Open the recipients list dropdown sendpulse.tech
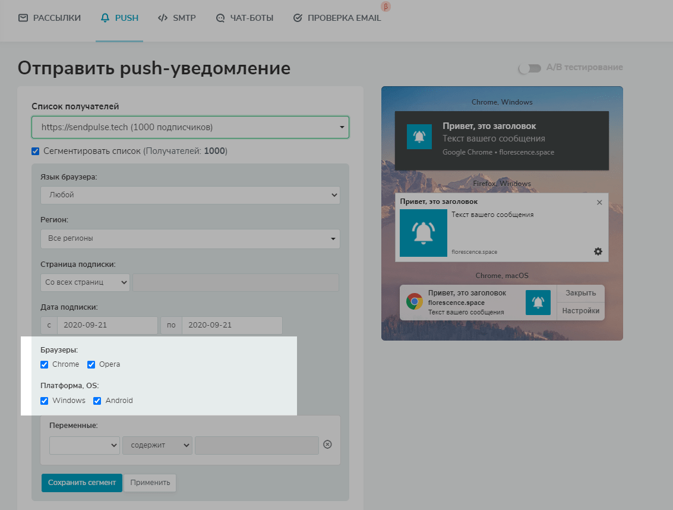The height and width of the screenshot is (510, 673). coord(190,127)
